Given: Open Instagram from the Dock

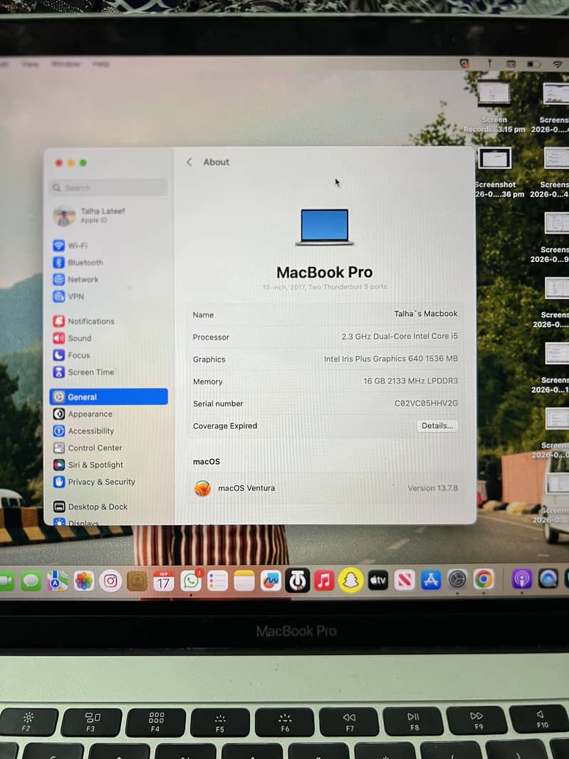Looking at the screenshot, I should [110, 580].
